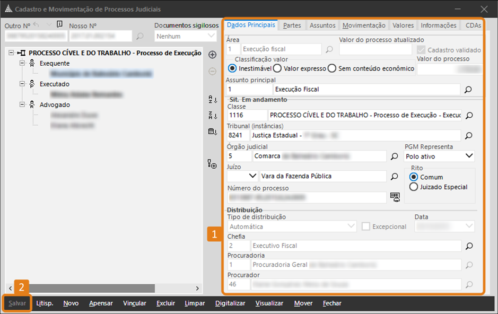
Task: Select the Valor expresso radio button
Action: point(278,68)
